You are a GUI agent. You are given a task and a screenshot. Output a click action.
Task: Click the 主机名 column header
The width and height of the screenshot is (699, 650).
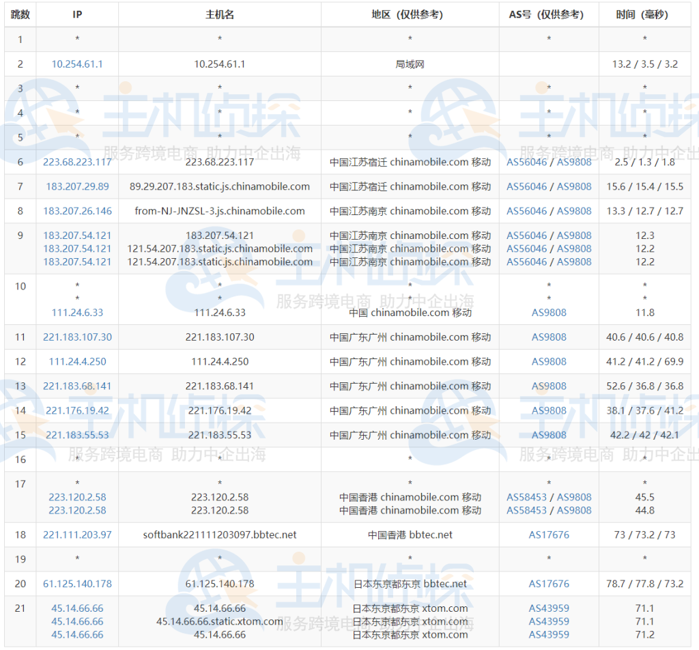pos(220,14)
